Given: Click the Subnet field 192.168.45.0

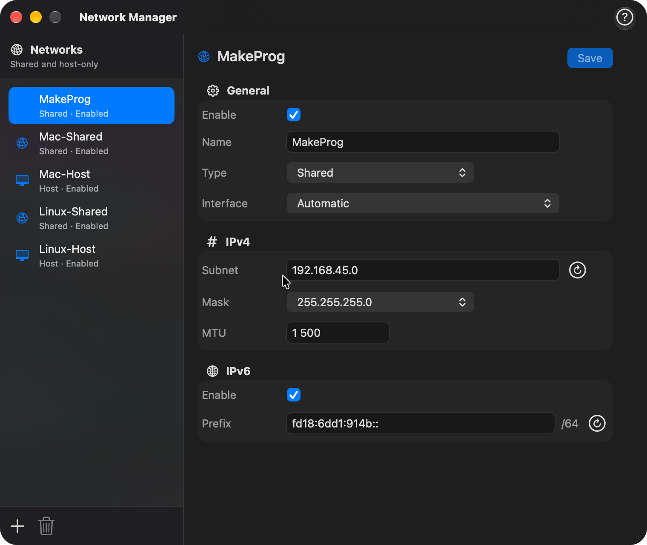Looking at the screenshot, I should click(x=423, y=270).
